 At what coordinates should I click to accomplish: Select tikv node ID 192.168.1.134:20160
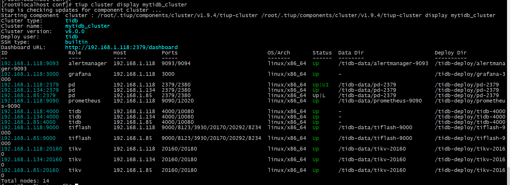click(31, 159)
